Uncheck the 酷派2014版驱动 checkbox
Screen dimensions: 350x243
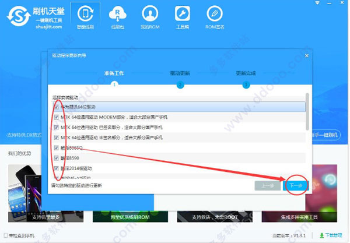[56, 168]
